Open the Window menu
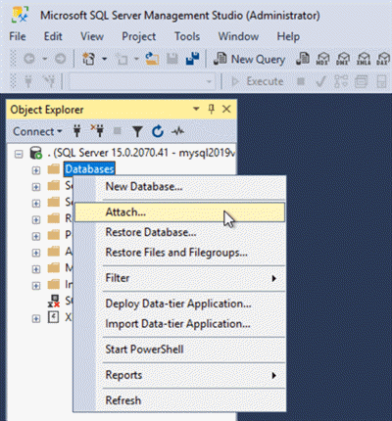The height and width of the screenshot is (421, 392). 238,36
